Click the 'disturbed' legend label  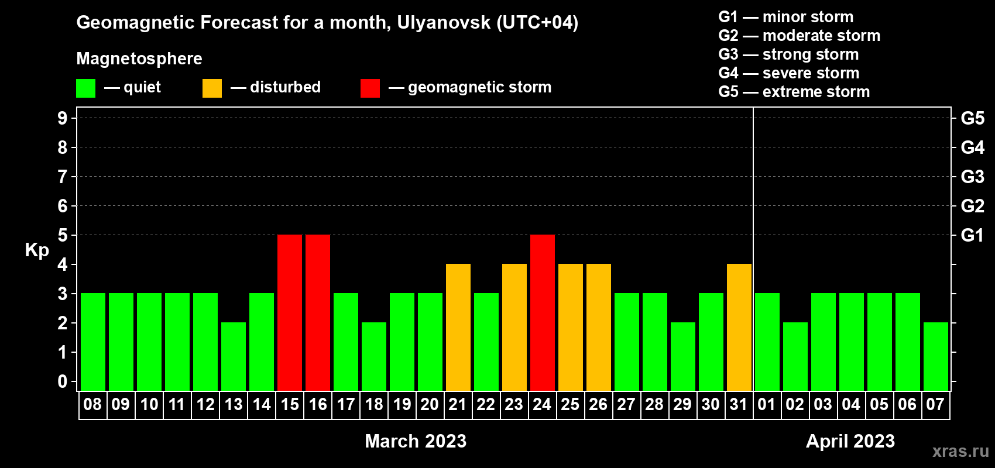pos(285,87)
